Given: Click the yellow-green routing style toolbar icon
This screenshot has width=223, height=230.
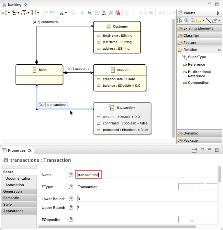Looking at the screenshot, I should coord(34,13).
